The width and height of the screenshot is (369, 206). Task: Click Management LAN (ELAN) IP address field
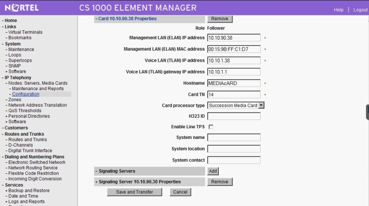[234, 38]
